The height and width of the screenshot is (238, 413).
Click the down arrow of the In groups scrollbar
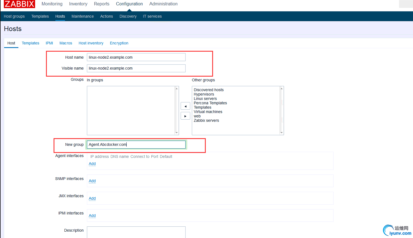pos(176,133)
